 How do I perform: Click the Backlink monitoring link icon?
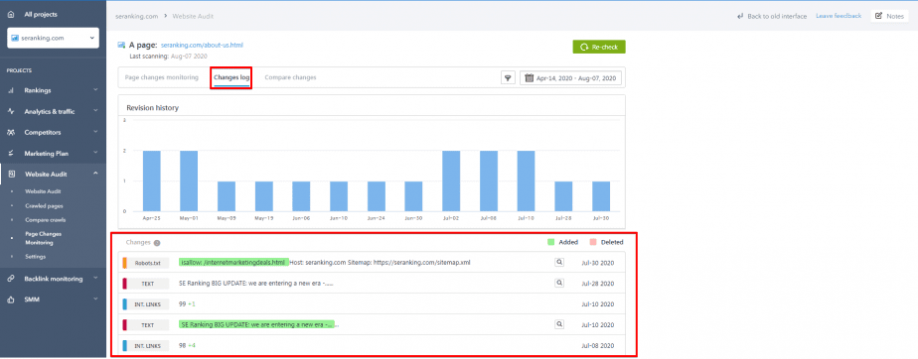click(11, 279)
